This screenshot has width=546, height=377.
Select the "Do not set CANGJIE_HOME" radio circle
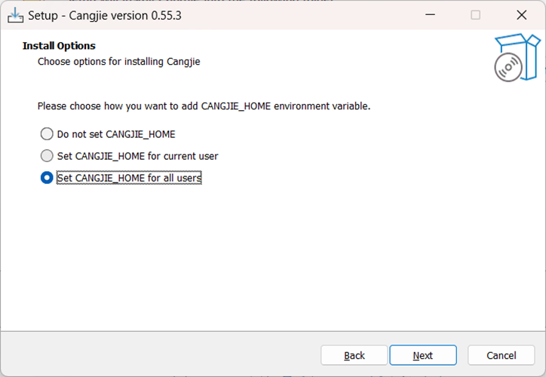coord(47,134)
